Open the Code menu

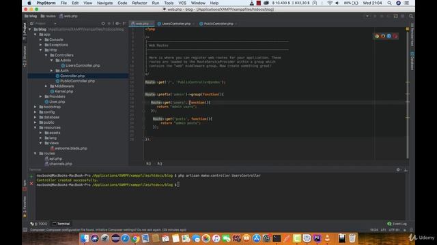click(122, 3)
